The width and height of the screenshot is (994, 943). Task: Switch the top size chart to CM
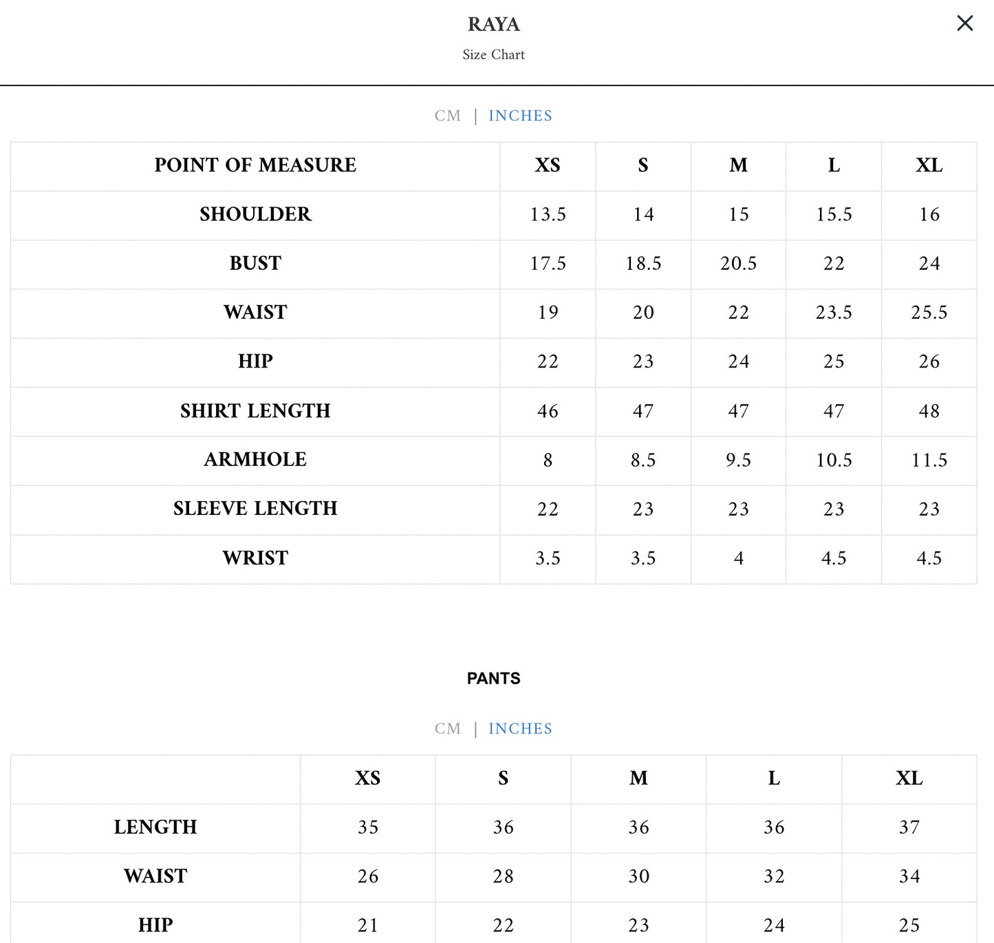(x=448, y=116)
